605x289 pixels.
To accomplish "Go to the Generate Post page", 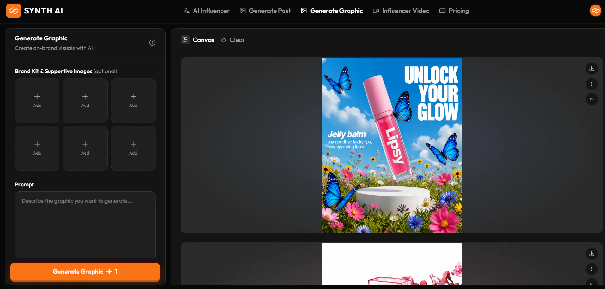I will click(265, 11).
